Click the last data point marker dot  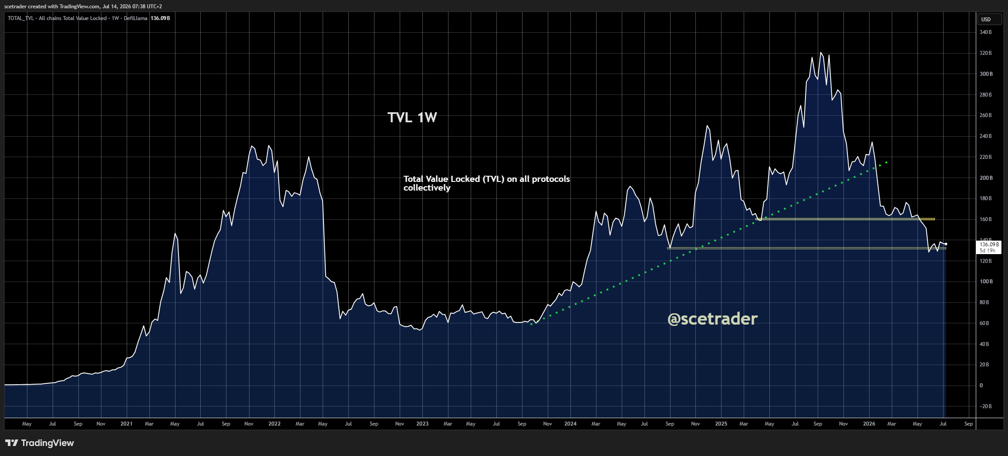tap(946, 244)
